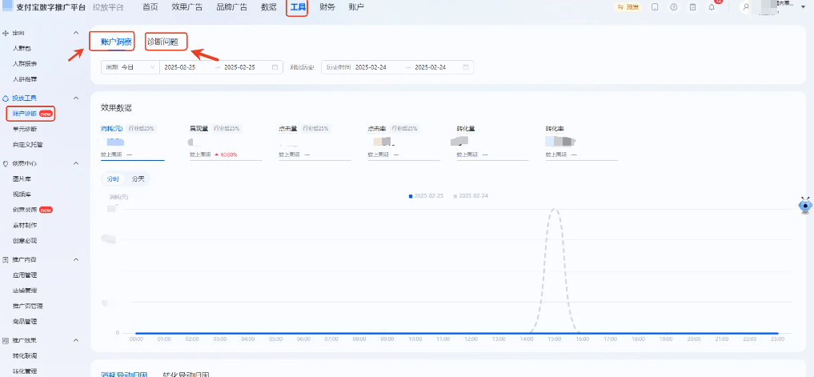Open 单元诊断 in the sidebar
This screenshot has width=814, height=377.
point(25,129)
